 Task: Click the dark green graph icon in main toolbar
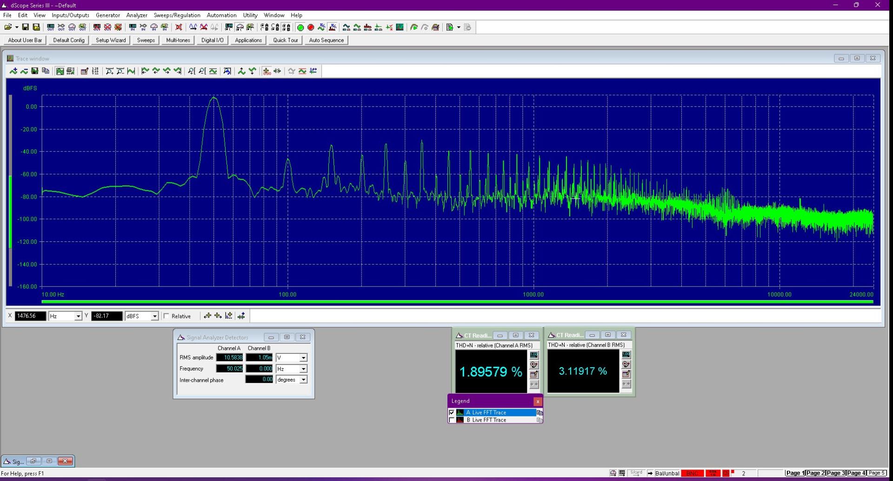pyautogui.click(x=400, y=27)
